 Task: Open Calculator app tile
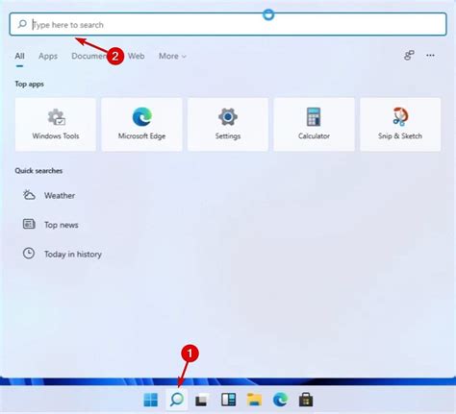click(x=314, y=124)
